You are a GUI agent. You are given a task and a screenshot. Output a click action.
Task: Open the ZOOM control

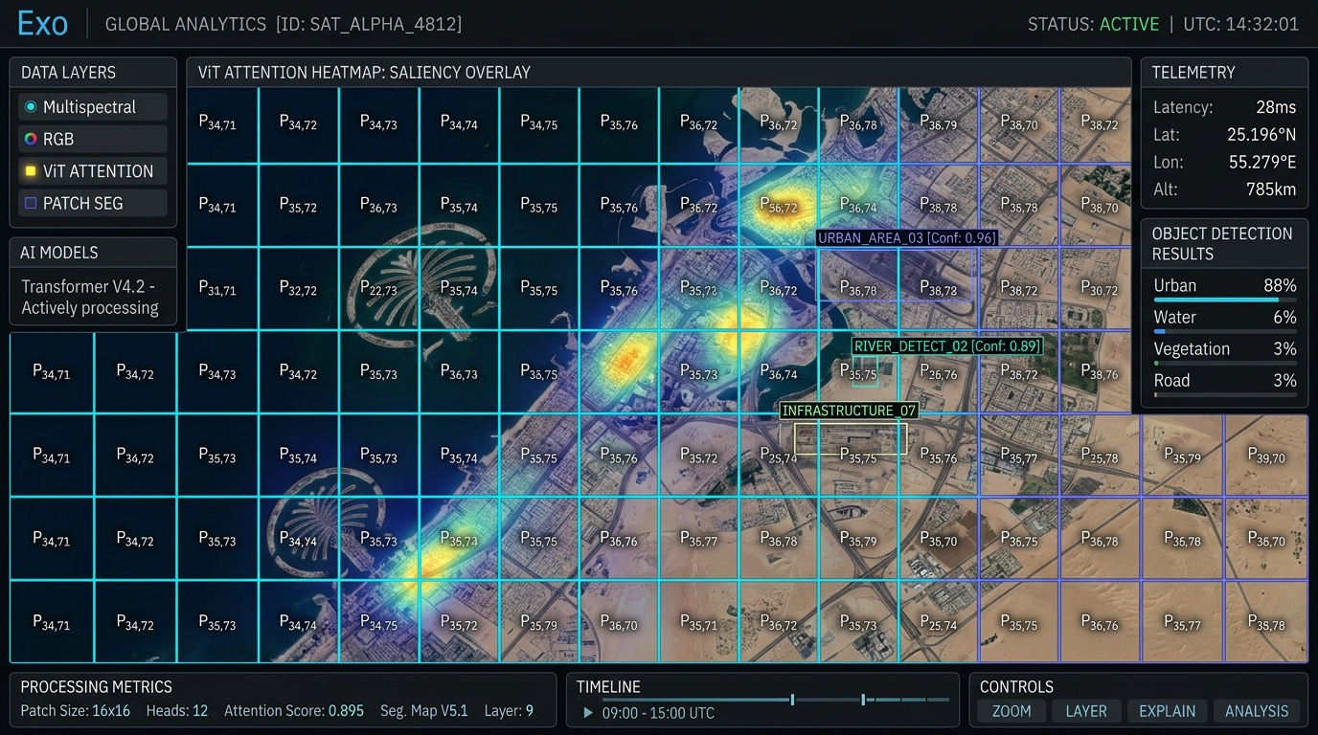pyautogui.click(x=1011, y=711)
